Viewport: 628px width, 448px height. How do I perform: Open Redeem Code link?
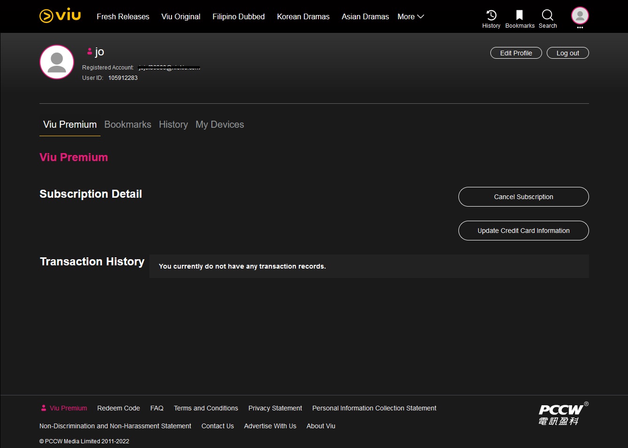[x=118, y=408]
